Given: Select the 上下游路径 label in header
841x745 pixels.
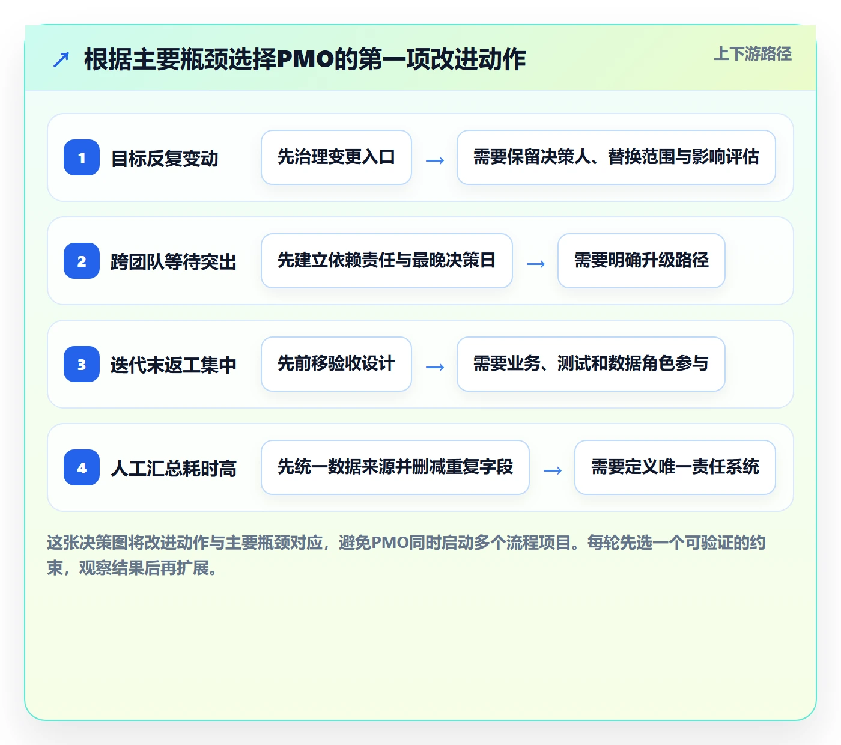Looking at the screenshot, I should point(753,54).
